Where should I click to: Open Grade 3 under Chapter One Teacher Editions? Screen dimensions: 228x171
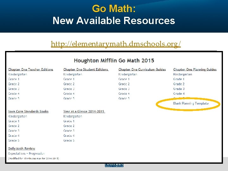coord(14,89)
